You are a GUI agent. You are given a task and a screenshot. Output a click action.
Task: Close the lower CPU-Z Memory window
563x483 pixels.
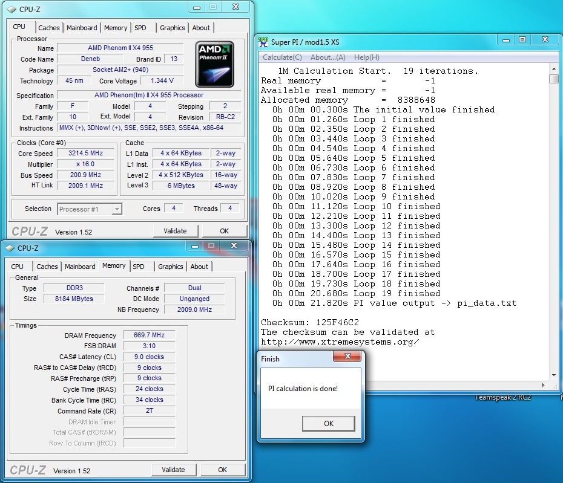(x=234, y=245)
